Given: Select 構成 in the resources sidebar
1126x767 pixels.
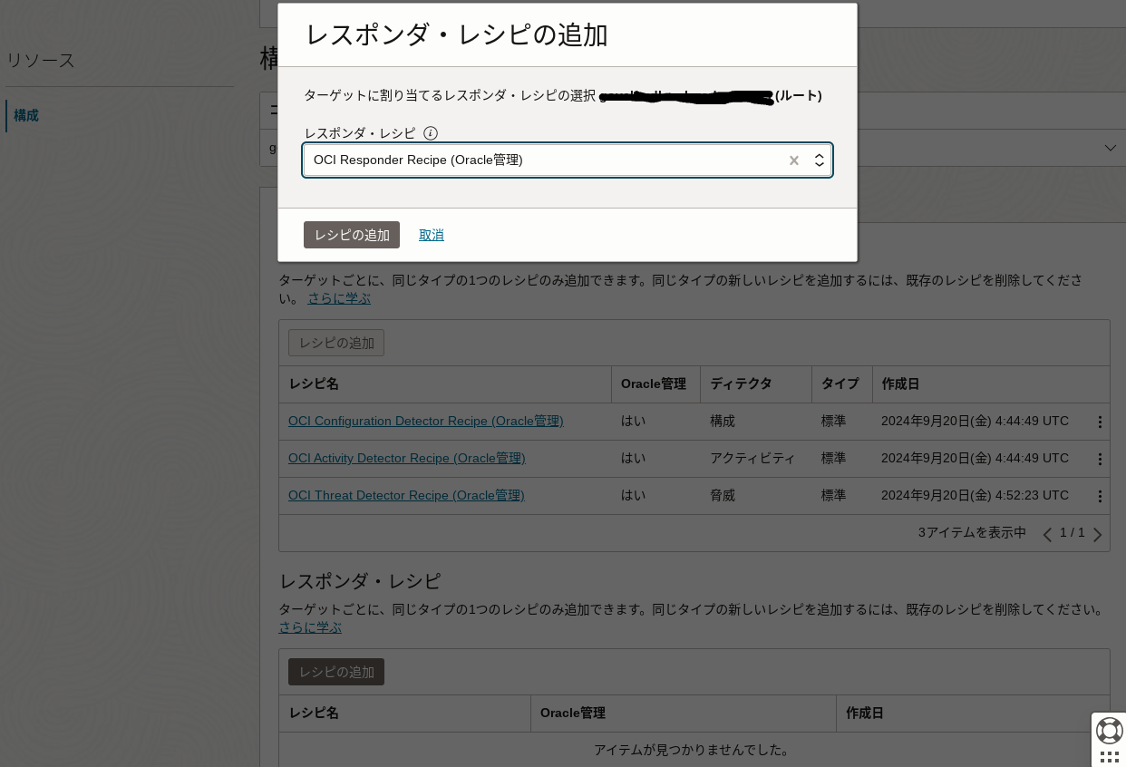Looking at the screenshot, I should 26,115.
